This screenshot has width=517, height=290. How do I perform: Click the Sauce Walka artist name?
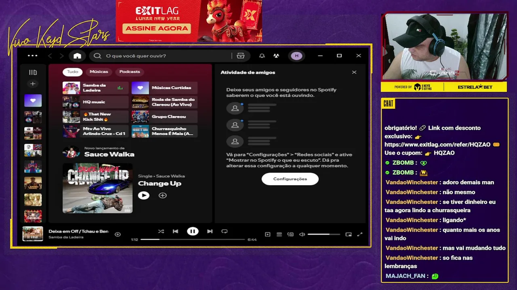109,154
